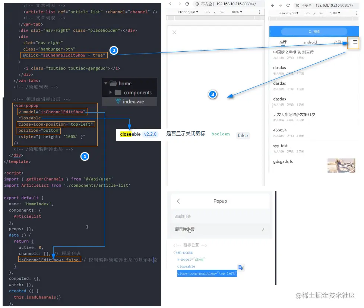
Task: Click forward arrow in the left browser window
Action: pyautogui.click(x=179, y=4)
